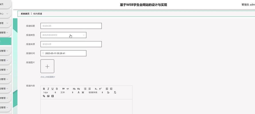Insert a video with the editor video icon
Screen dimensions: 255x114
pyautogui.click(x=52, y=96)
